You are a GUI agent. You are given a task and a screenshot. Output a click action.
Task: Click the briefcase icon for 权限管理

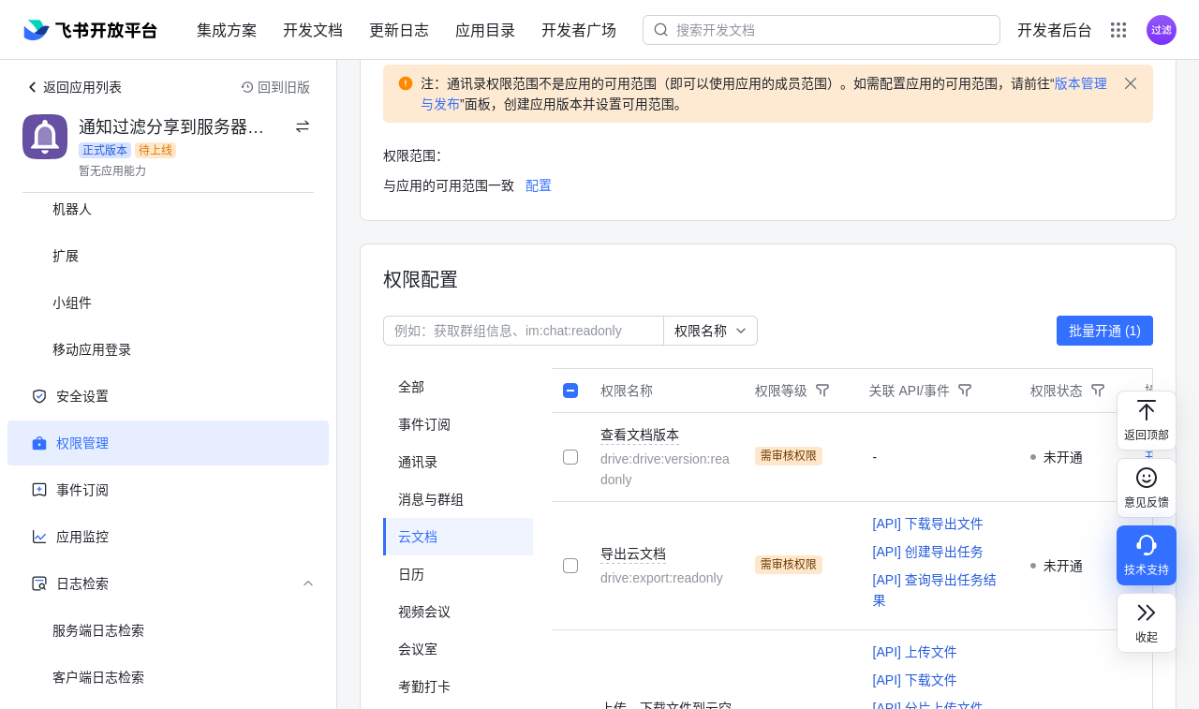(x=39, y=443)
